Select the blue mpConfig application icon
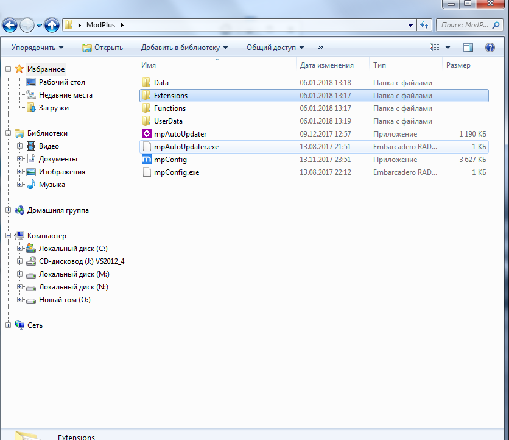509x440 pixels. pyautogui.click(x=147, y=159)
